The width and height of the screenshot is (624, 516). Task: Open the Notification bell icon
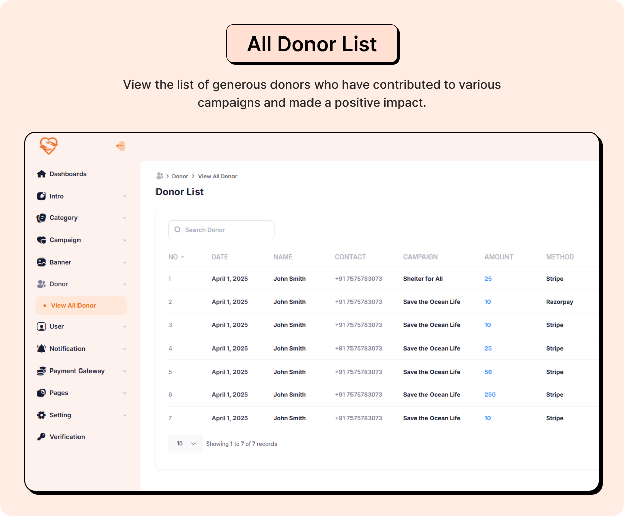[41, 348]
